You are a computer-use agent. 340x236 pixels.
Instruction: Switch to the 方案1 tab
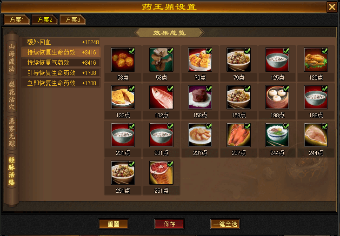coord(16,20)
